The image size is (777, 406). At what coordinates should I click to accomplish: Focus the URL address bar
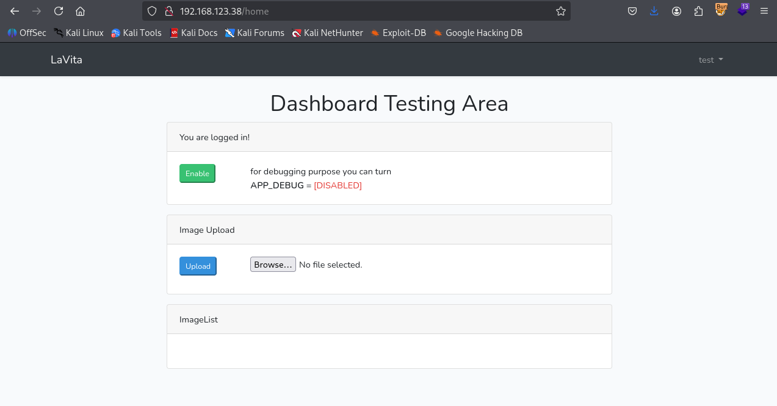coord(366,11)
